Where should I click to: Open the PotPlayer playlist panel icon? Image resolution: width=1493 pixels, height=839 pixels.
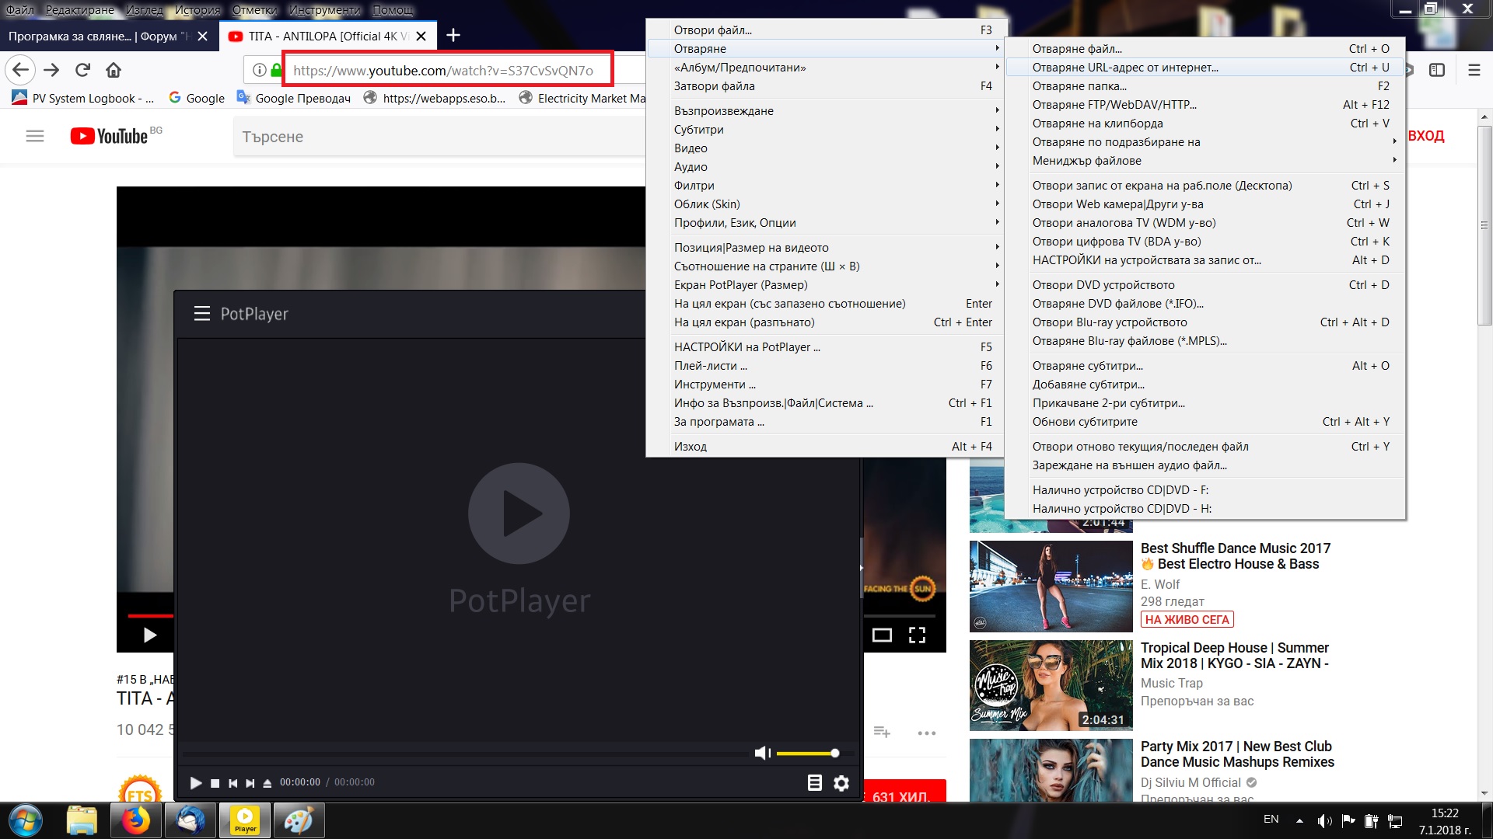814,783
